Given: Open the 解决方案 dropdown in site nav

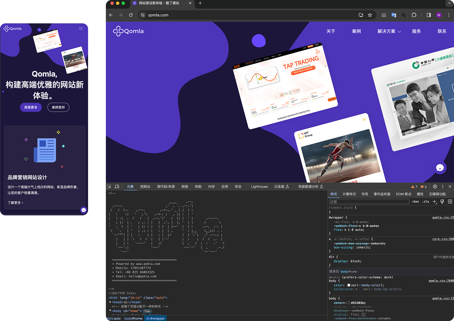Looking at the screenshot, I should [389, 31].
